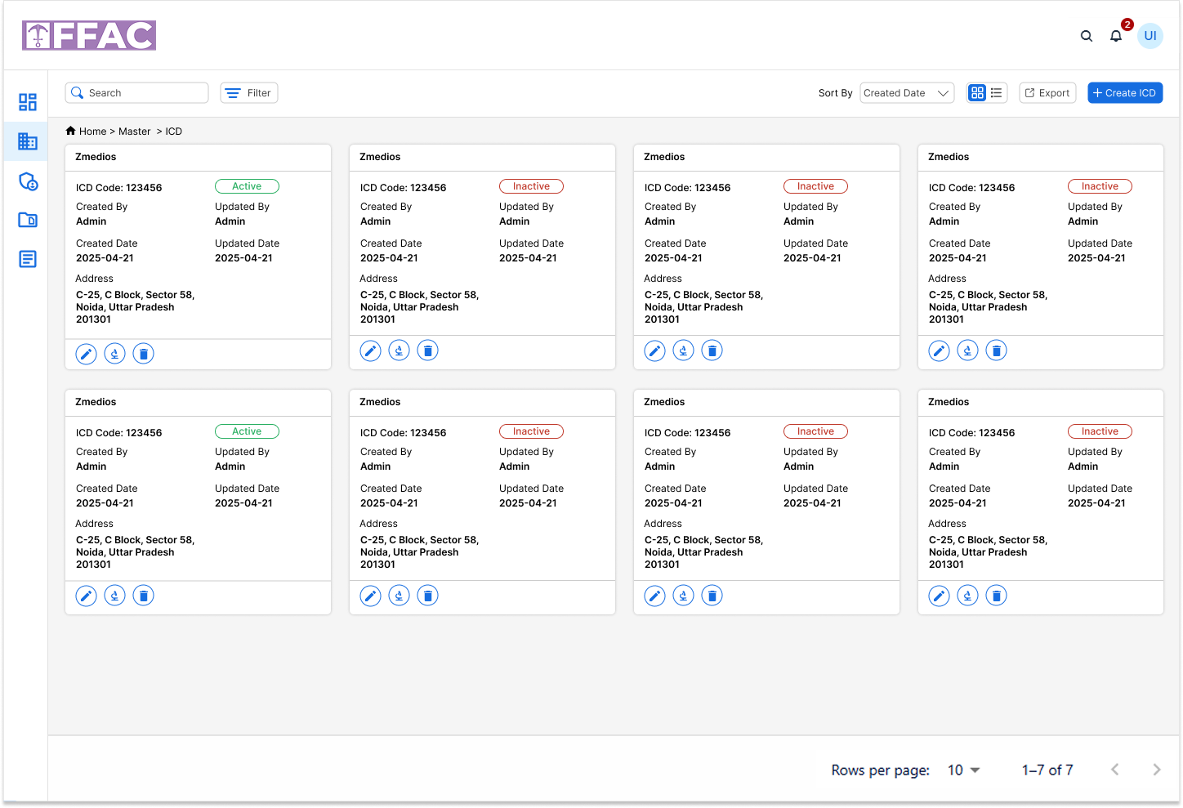The width and height of the screenshot is (1183, 808).
Task: Click the Search input field
Action: [136, 93]
